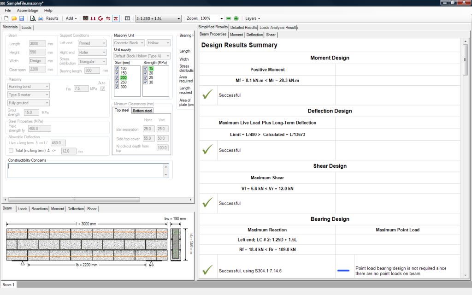The width and height of the screenshot is (472, 295).
Task: Click the Add toolbar button
Action: [x=71, y=18]
